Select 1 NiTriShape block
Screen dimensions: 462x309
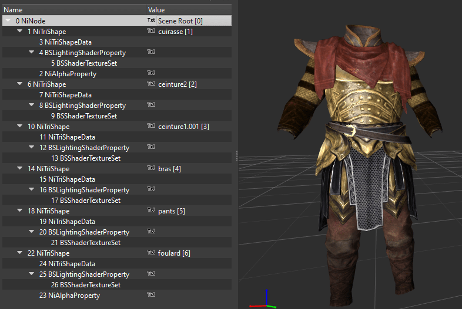coord(46,32)
